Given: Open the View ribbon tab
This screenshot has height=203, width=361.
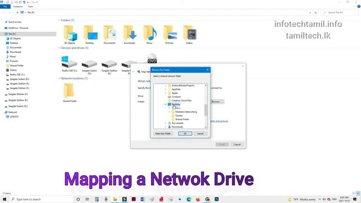Looking at the screenshot, I should click(x=30, y=6).
